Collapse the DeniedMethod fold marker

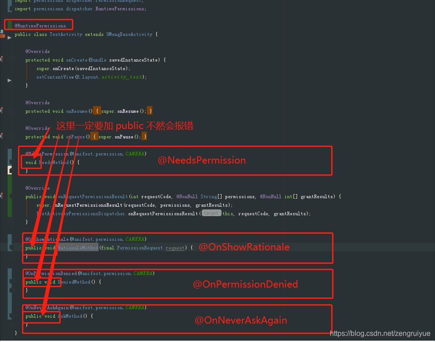tap(12, 281)
